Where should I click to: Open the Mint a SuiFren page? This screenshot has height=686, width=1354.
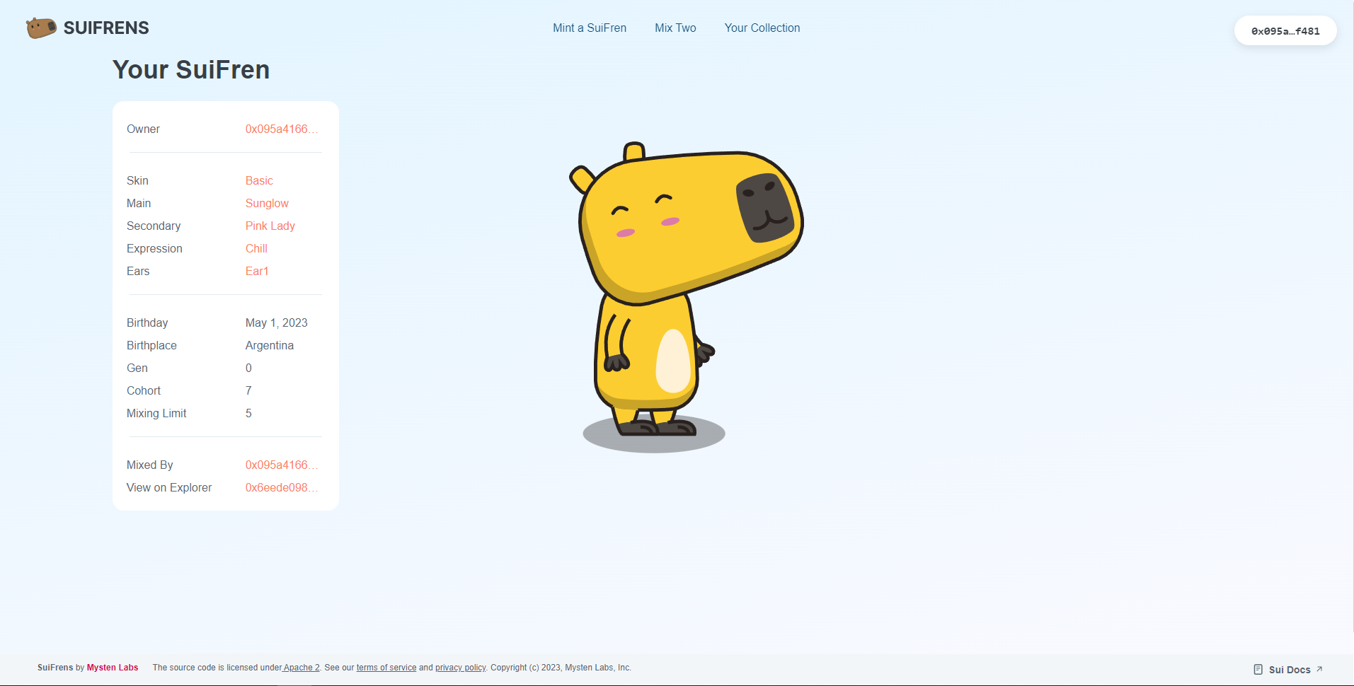(589, 28)
